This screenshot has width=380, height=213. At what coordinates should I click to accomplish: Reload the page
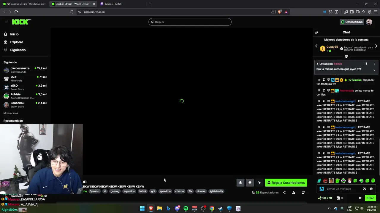pyautogui.click(x=16, y=12)
